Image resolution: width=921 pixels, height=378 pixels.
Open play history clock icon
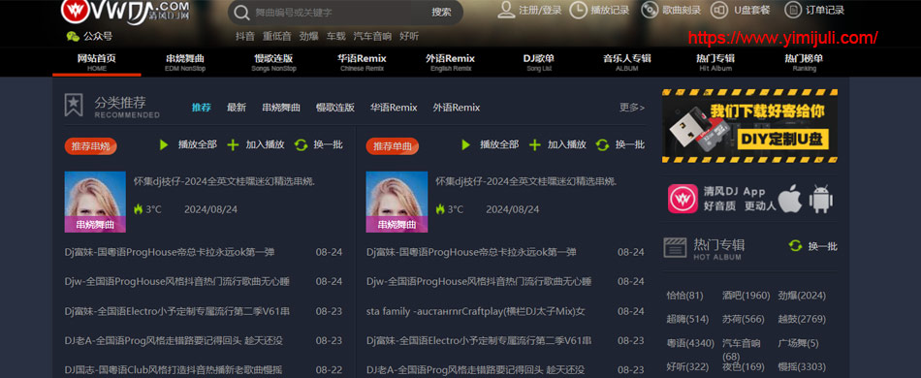pos(578,10)
